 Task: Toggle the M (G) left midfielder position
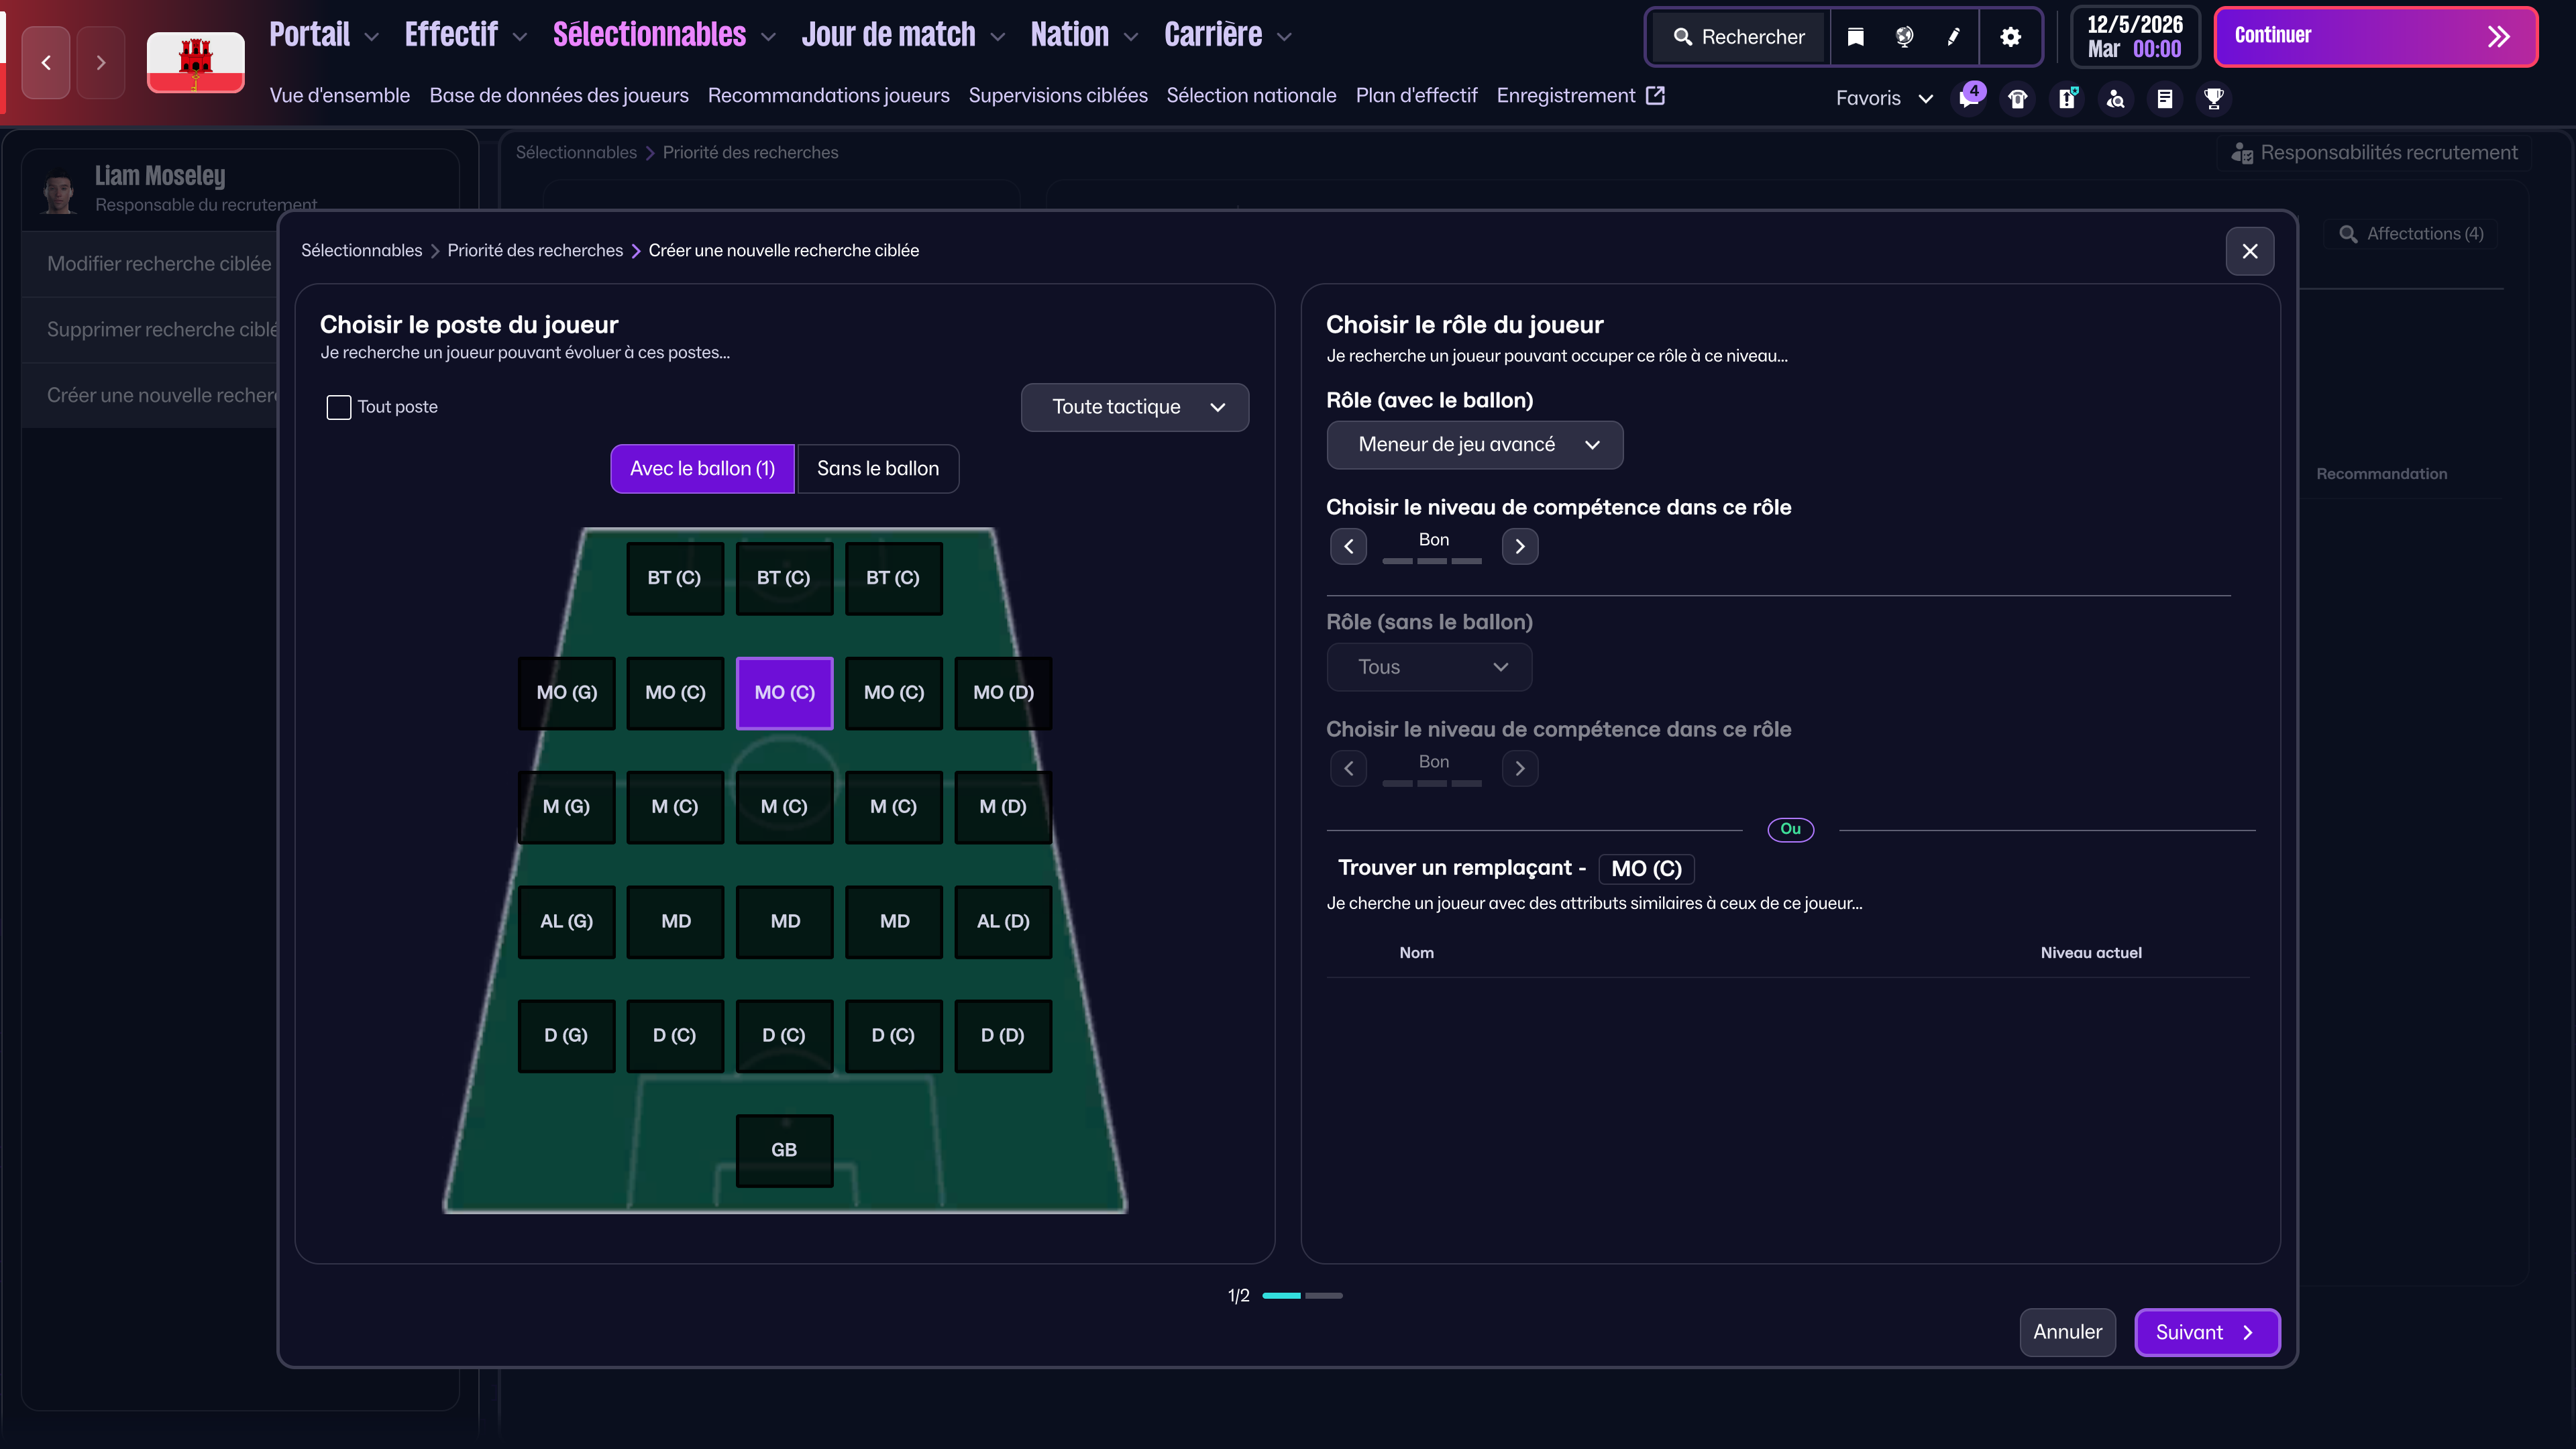567,807
